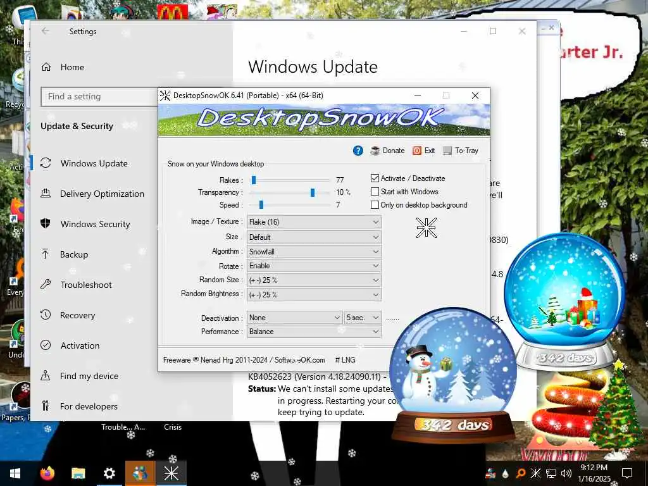Open the Rotate dropdown showing Enable
The image size is (648, 486).
tap(314, 266)
